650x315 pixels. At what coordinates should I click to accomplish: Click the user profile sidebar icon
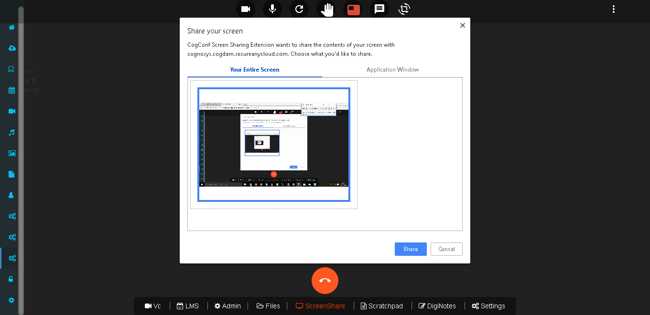[x=11, y=195]
